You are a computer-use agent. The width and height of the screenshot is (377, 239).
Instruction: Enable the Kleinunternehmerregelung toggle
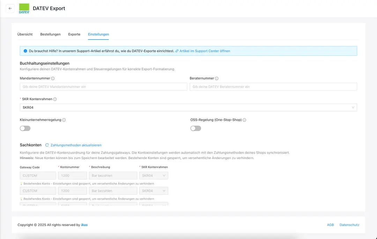tap(25, 128)
